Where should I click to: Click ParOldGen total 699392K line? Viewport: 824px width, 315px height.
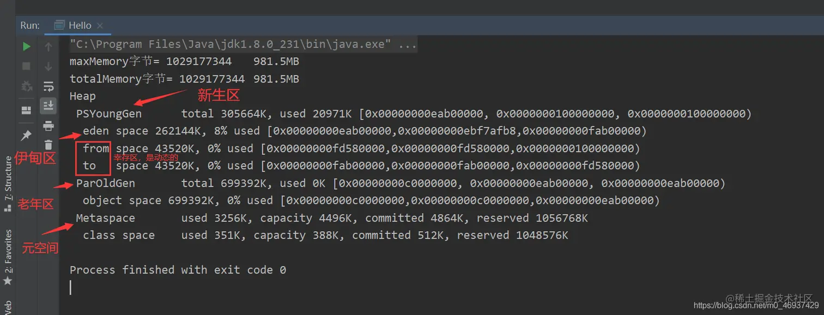[x=401, y=183]
